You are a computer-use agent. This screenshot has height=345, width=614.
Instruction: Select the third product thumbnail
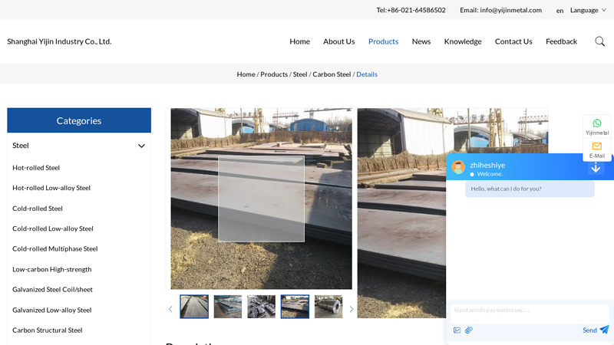[x=261, y=307]
